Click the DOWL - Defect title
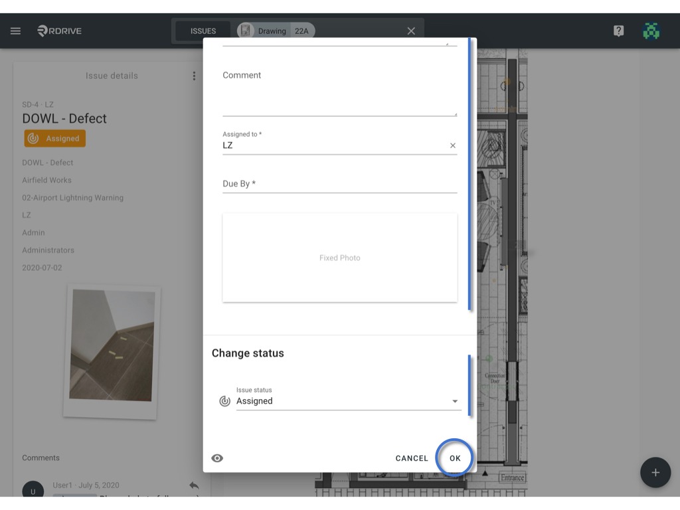Screen dimensions: 680x510 click(64, 118)
